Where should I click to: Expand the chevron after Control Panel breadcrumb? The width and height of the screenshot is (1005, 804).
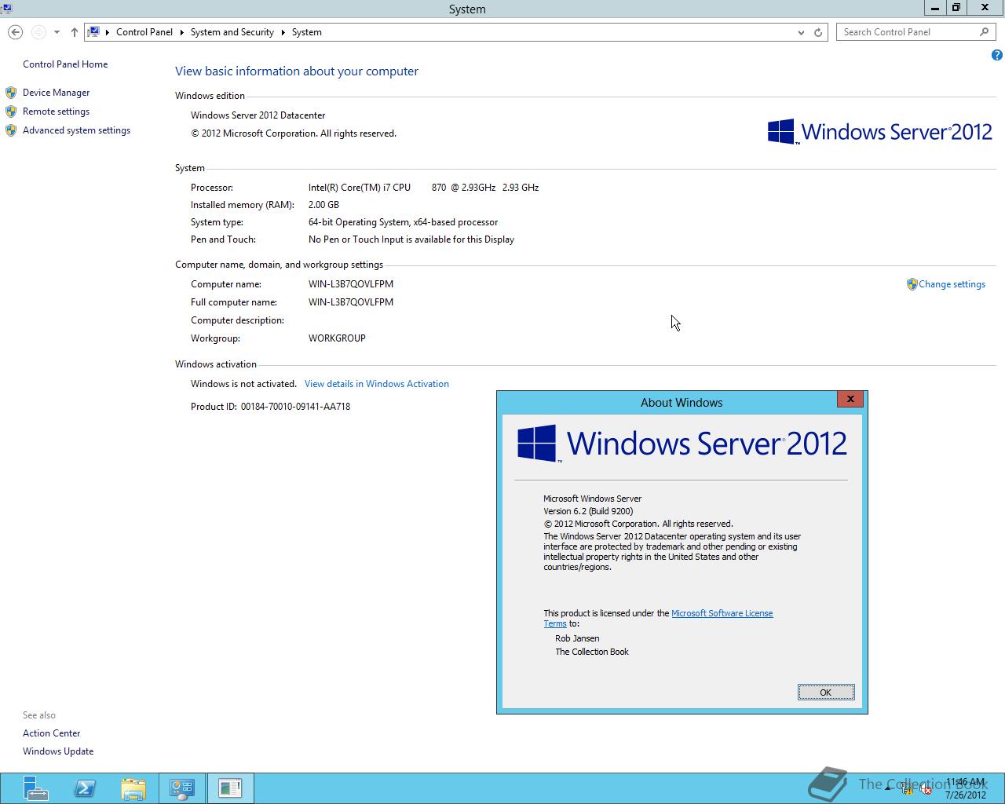coord(182,32)
